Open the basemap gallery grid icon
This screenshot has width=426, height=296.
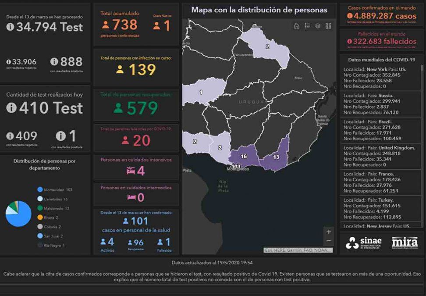[x=328, y=26]
